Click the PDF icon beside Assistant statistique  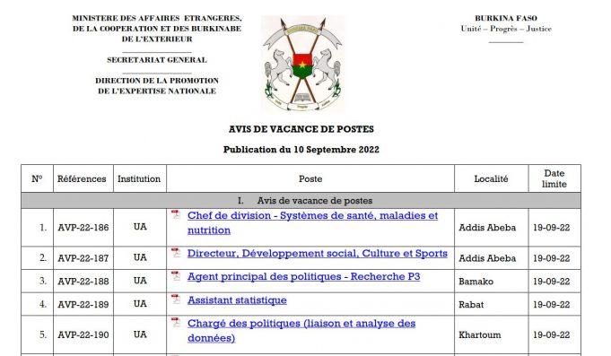[176, 300]
